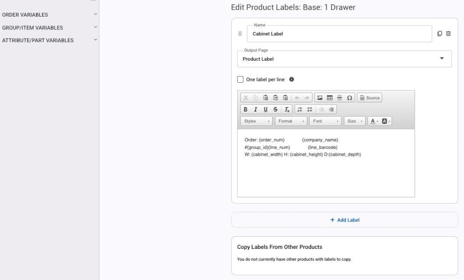The height and width of the screenshot is (280, 464).
Task: Click Paste from Word icon
Action: pos(285,98)
